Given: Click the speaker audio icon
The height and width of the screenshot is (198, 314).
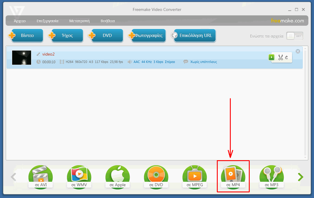Looking at the screenshot, I should (129, 62).
